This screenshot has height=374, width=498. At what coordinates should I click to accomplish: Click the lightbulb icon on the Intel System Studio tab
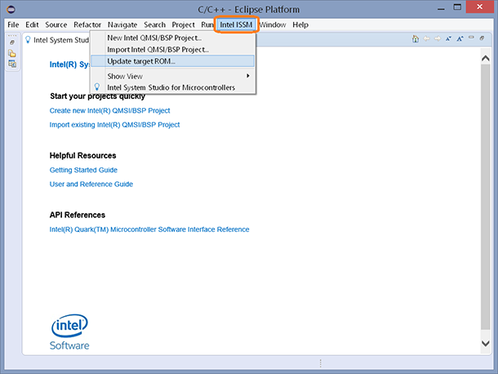click(28, 40)
